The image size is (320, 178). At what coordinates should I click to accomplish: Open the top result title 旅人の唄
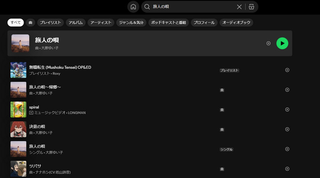tap(47, 40)
